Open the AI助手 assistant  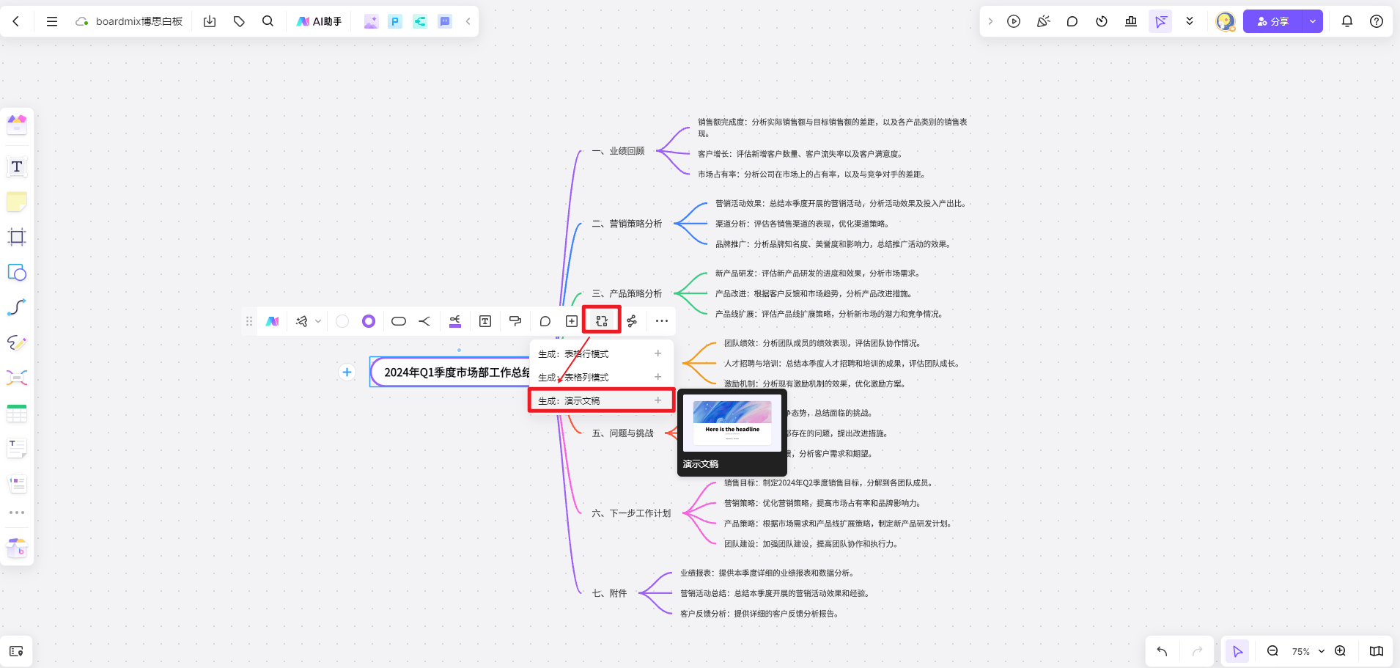[x=318, y=21]
